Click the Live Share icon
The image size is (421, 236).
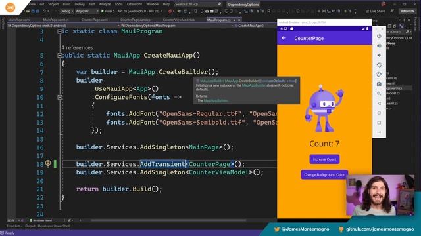coord(367,11)
